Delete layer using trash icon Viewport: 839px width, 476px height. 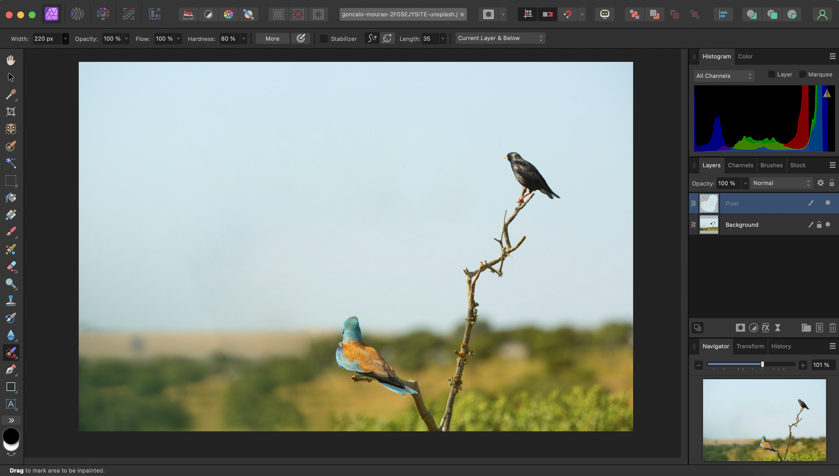pos(832,328)
